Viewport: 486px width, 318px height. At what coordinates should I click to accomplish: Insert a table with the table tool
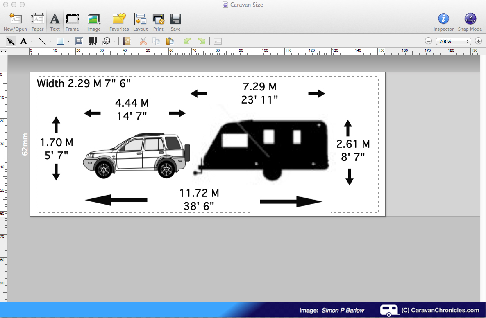tap(79, 41)
